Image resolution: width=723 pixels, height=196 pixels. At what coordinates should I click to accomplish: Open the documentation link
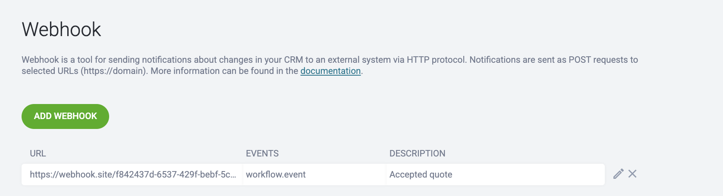(x=330, y=71)
